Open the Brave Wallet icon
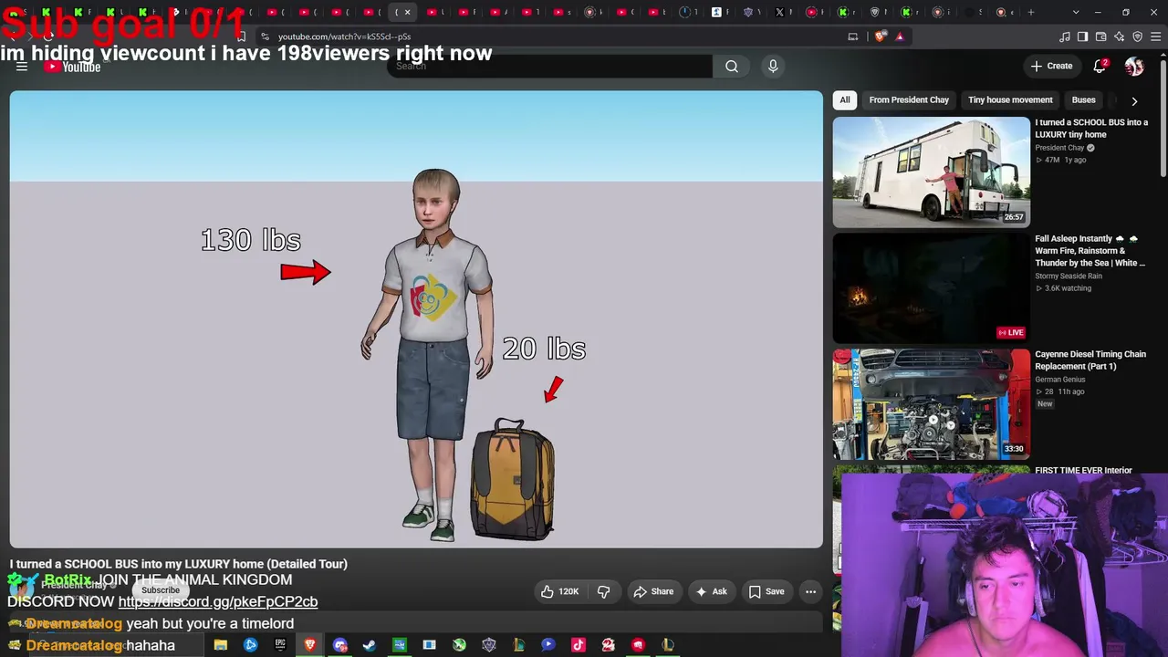Screen dimensions: 1168x657 (x=1100, y=36)
